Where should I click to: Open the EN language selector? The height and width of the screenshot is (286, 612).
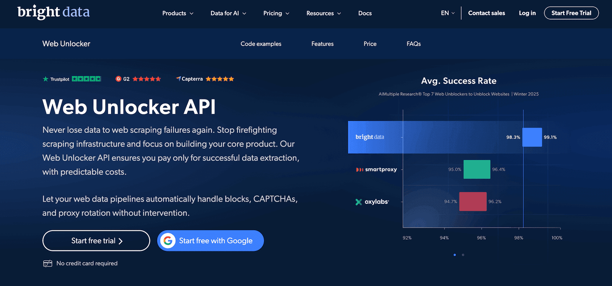coord(448,13)
